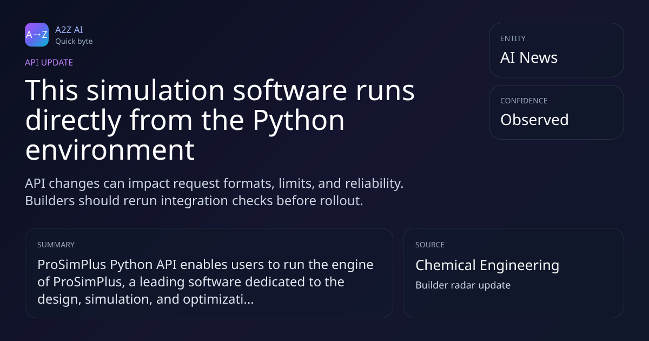The image size is (649, 341).
Task: Expand the truncated summary ellipsis
Action: (248, 299)
